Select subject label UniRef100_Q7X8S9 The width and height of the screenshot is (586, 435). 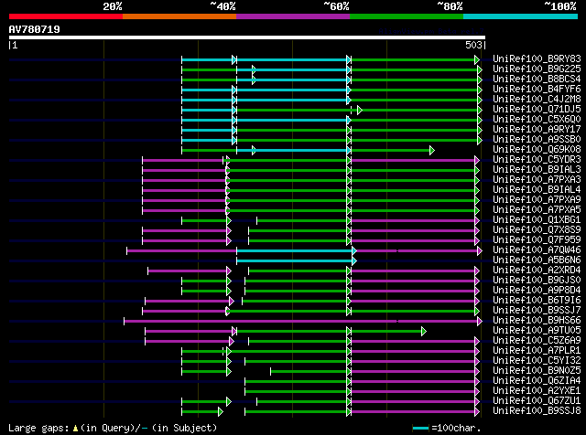[x=537, y=230]
